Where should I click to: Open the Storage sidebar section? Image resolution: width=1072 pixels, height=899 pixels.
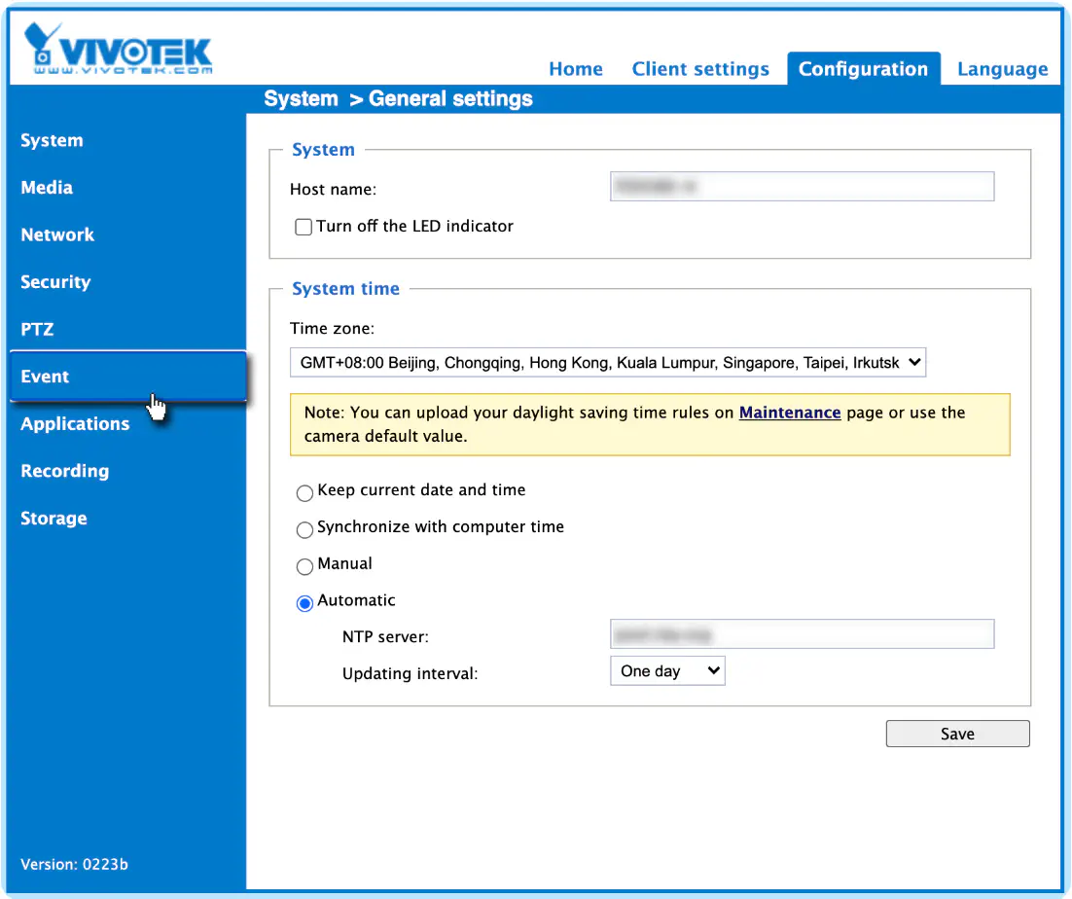54,518
